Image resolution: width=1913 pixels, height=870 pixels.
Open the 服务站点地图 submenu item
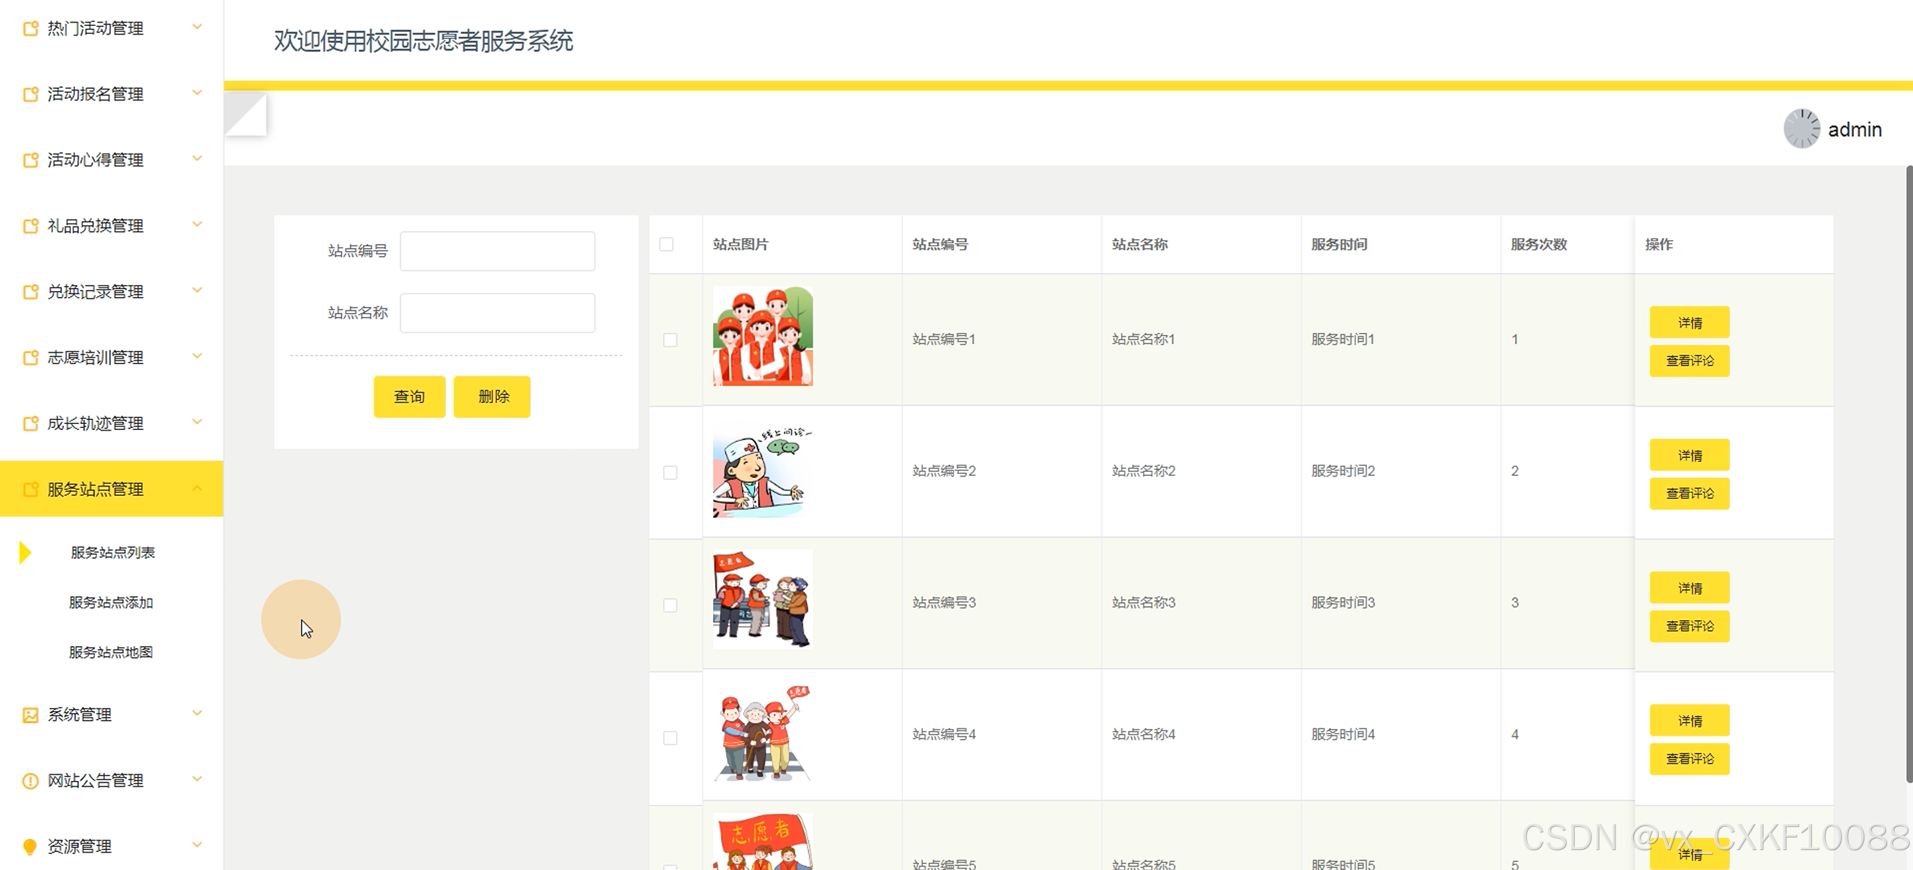[112, 652]
